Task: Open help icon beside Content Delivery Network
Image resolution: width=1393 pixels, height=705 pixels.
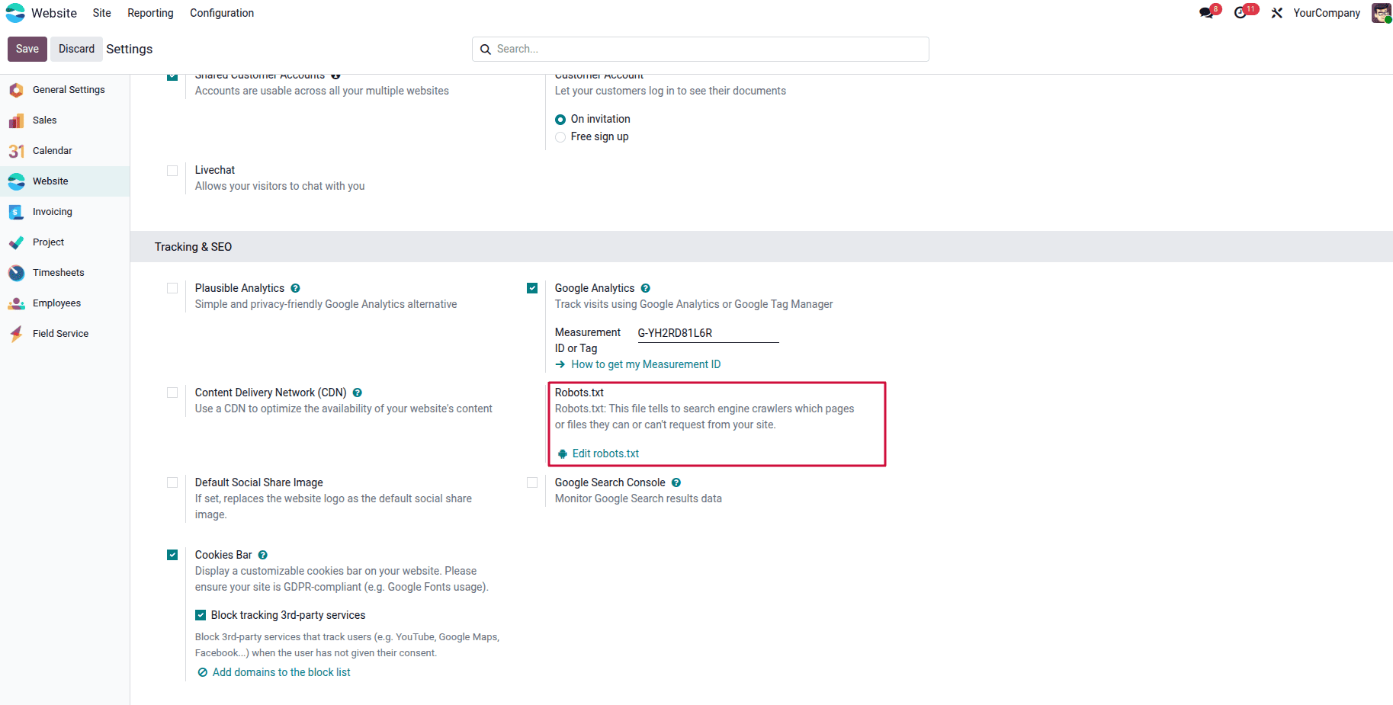Action: tap(357, 393)
